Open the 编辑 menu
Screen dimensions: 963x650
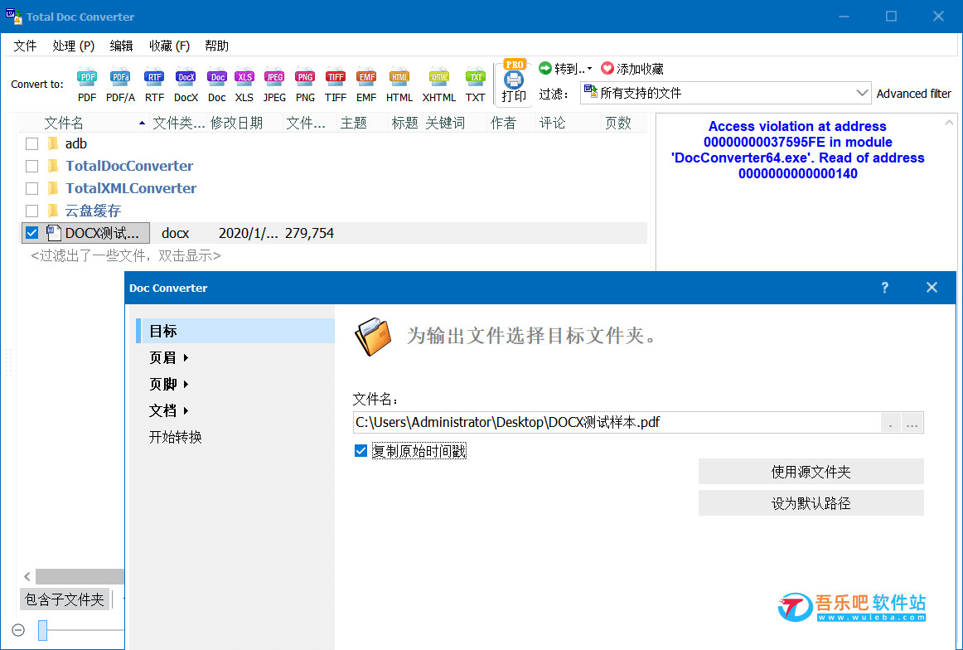[121, 46]
